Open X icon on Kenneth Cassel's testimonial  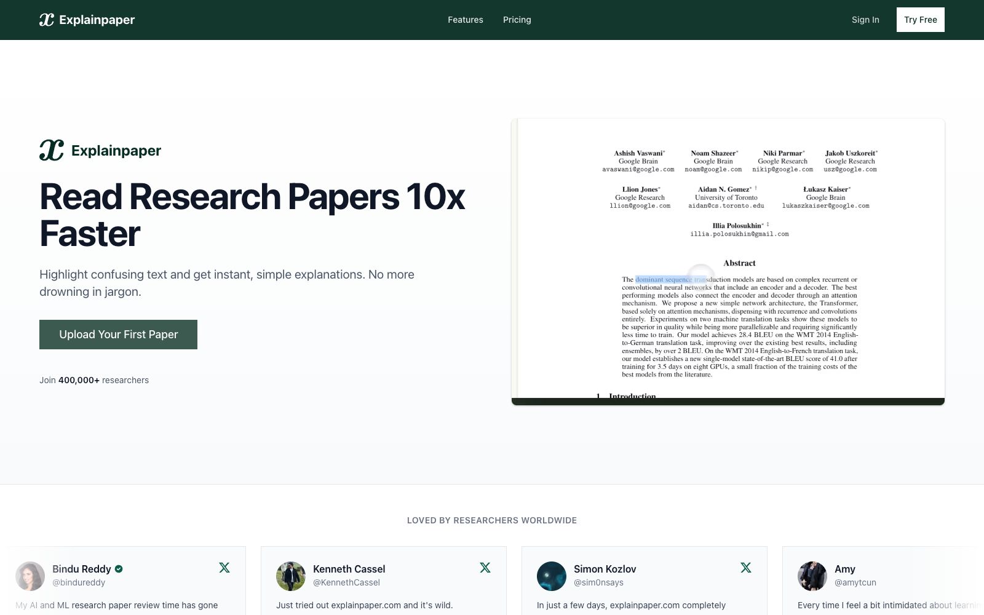tap(485, 568)
